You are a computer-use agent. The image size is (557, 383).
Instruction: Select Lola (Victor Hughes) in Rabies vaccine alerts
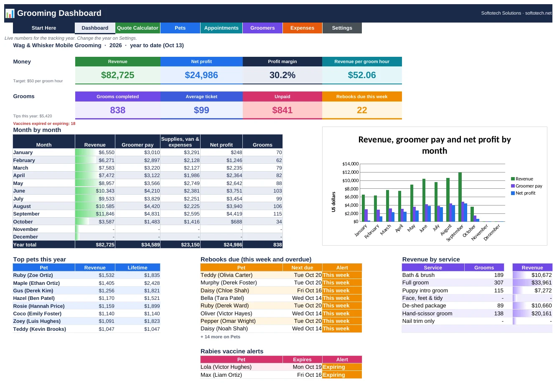[241, 367]
